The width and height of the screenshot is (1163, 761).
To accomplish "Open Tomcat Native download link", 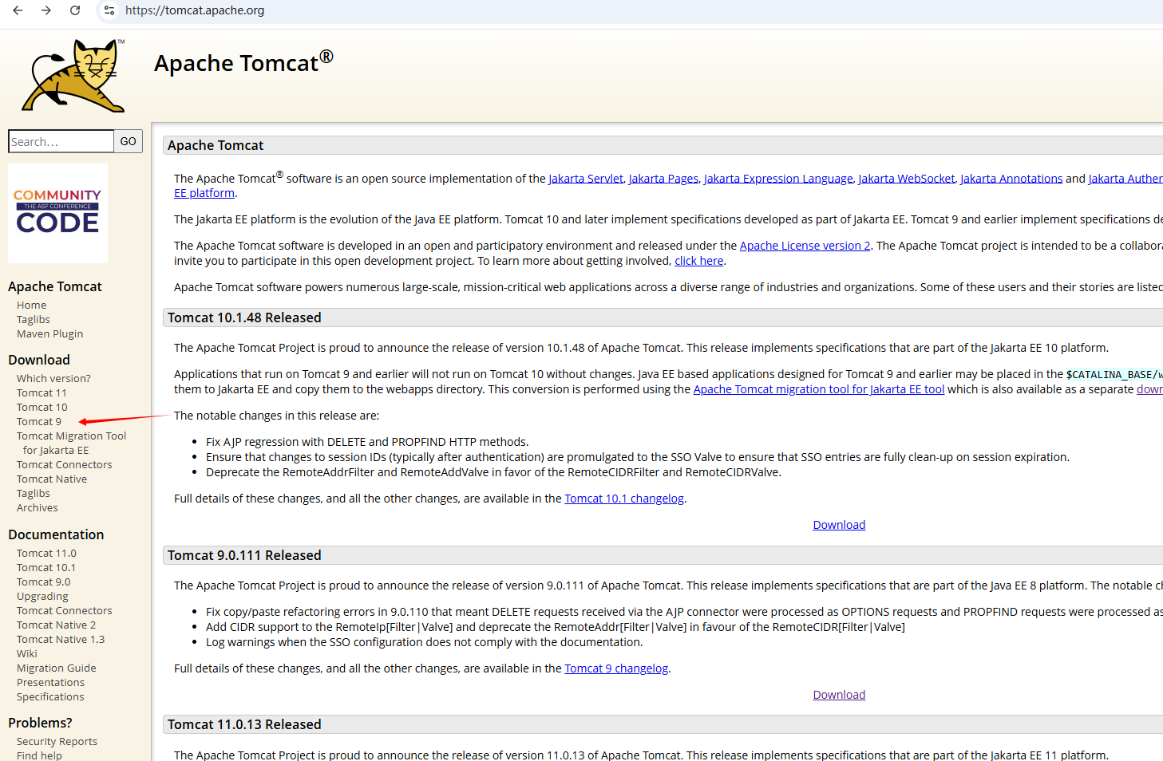I will [52, 479].
